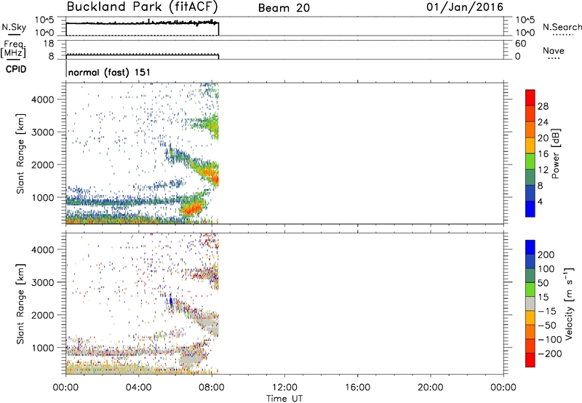Click the 'CPID' label
This screenshot has height=403, width=582.
pos(16,69)
